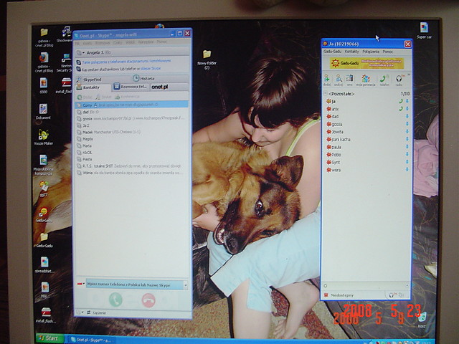Click the headphones icon in Gadu-Gadu status bar
The image size is (459, 344).
pyautogui.click(x=392, y=295)
